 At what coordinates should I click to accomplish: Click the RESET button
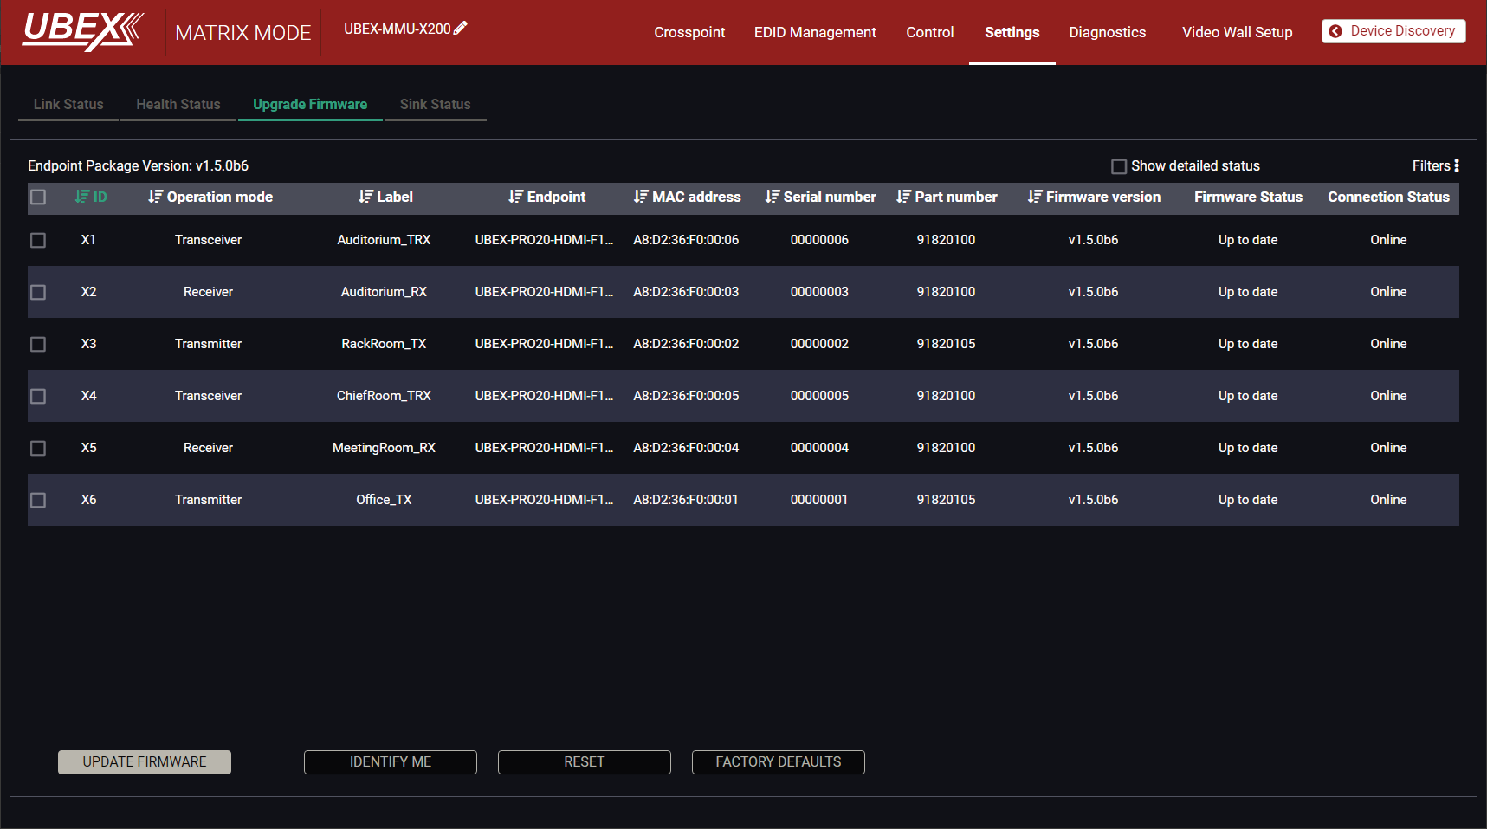pyautogui.click(x=585, y=762)
